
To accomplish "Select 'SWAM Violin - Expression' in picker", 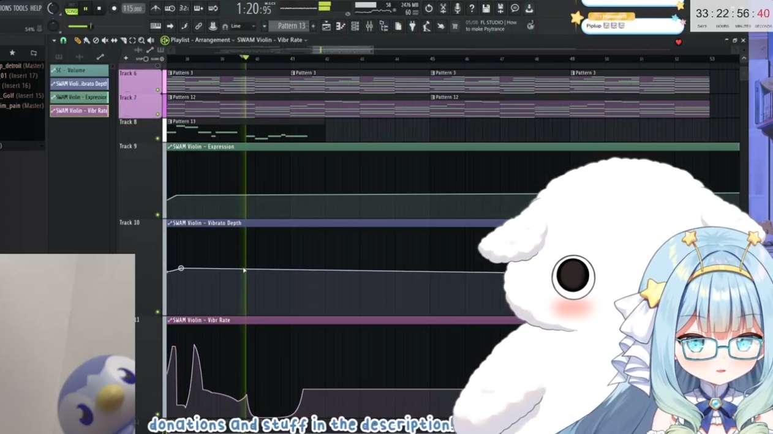I will point(80,97).
